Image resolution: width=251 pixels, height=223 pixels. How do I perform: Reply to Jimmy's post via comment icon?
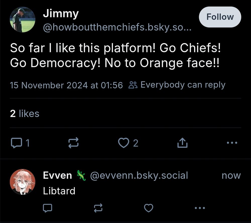[x=16, y=143]
